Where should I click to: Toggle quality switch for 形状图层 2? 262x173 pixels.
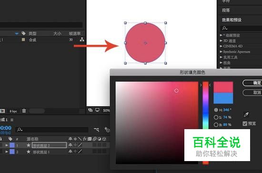point(80,145)
